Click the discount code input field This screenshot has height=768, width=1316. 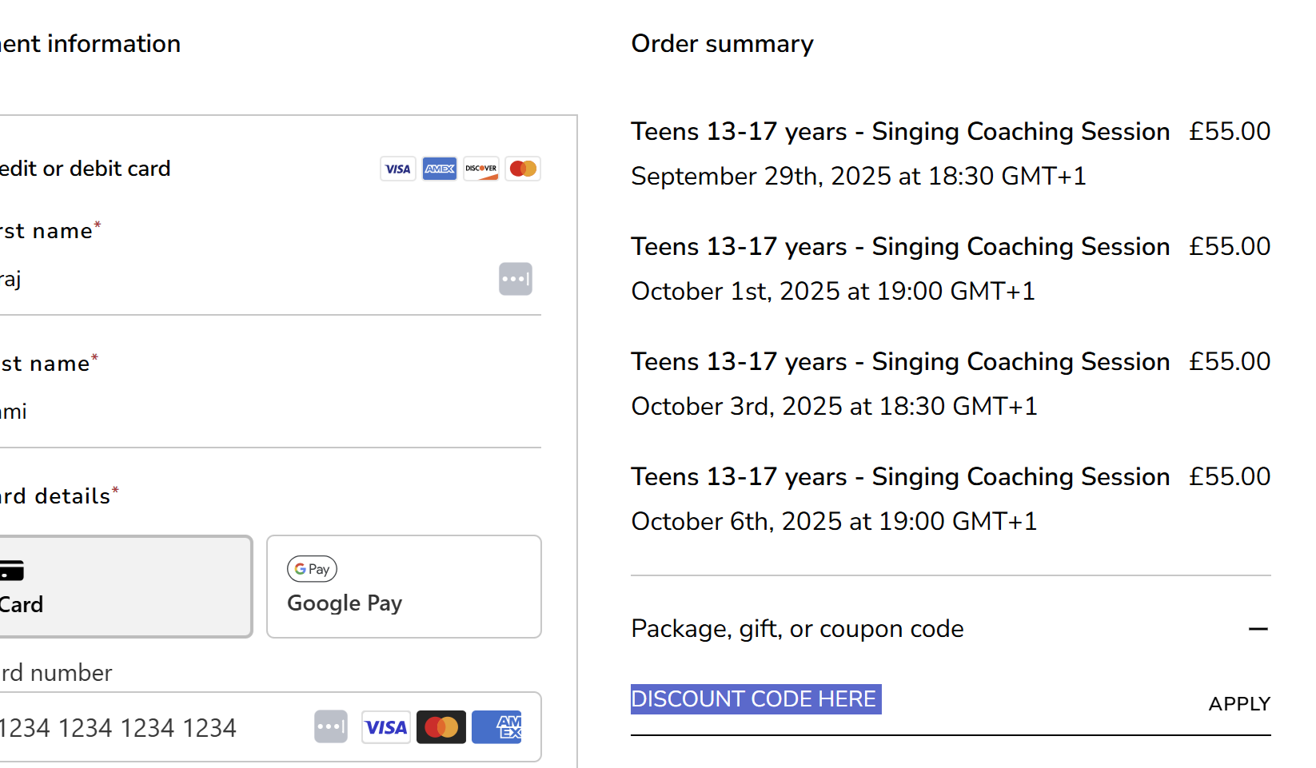coord(911,700)
